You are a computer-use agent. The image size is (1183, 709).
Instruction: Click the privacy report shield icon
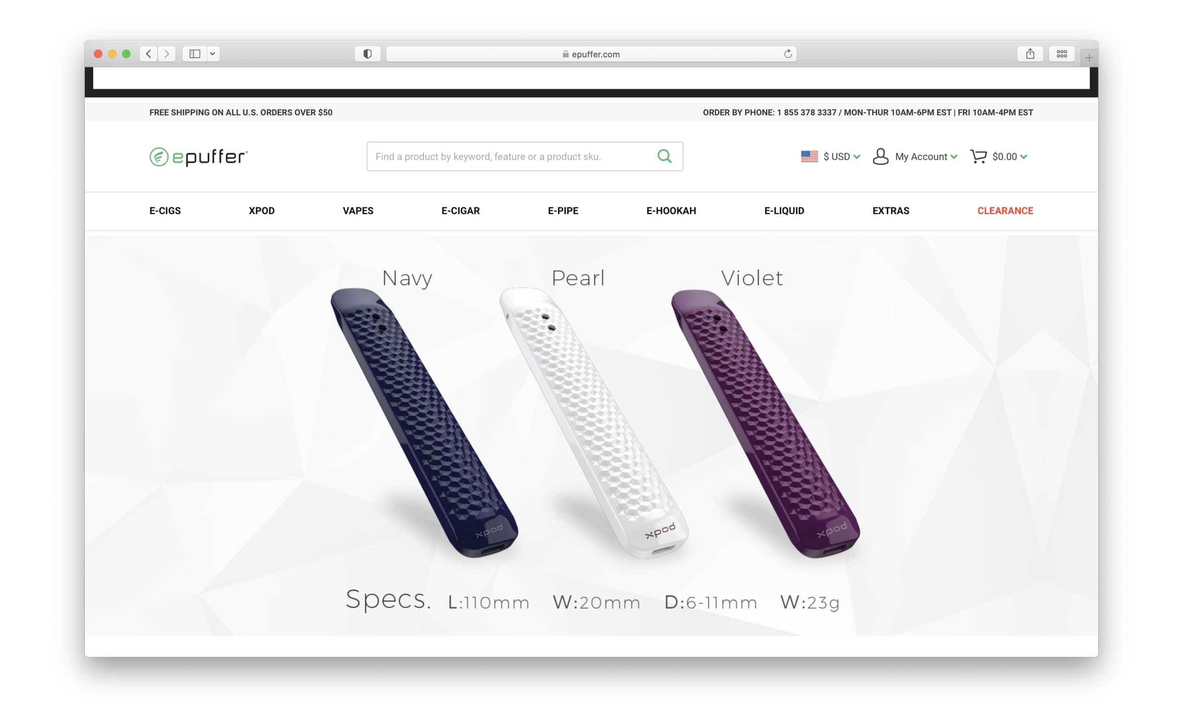click(367, 54)
